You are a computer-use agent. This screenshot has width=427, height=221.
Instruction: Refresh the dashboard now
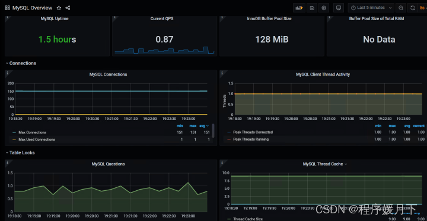(413, 8)
